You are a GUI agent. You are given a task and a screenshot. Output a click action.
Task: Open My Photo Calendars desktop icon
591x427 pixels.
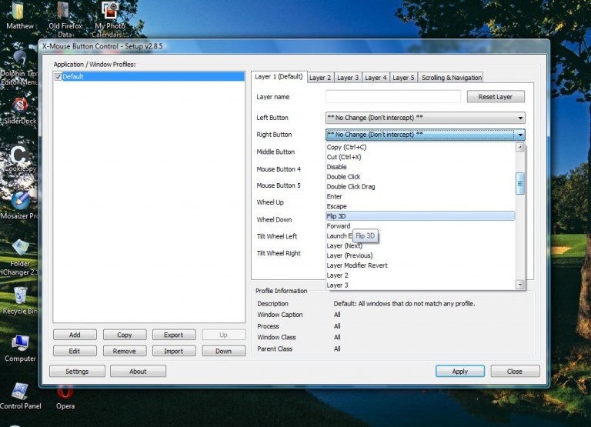[x=110, y=11]
